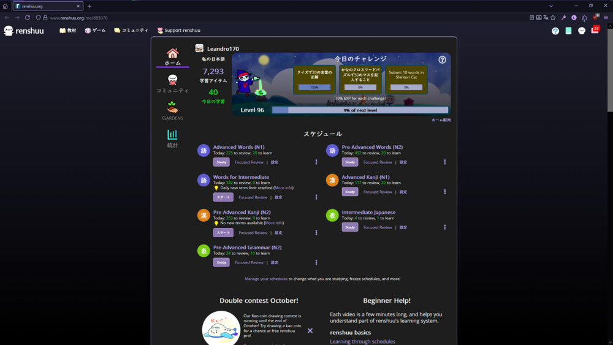Open three-dot menu for Pre-Advanced Kanji (N2)
Viewport: 613px width, 345px height.
[x=316, y=233]
